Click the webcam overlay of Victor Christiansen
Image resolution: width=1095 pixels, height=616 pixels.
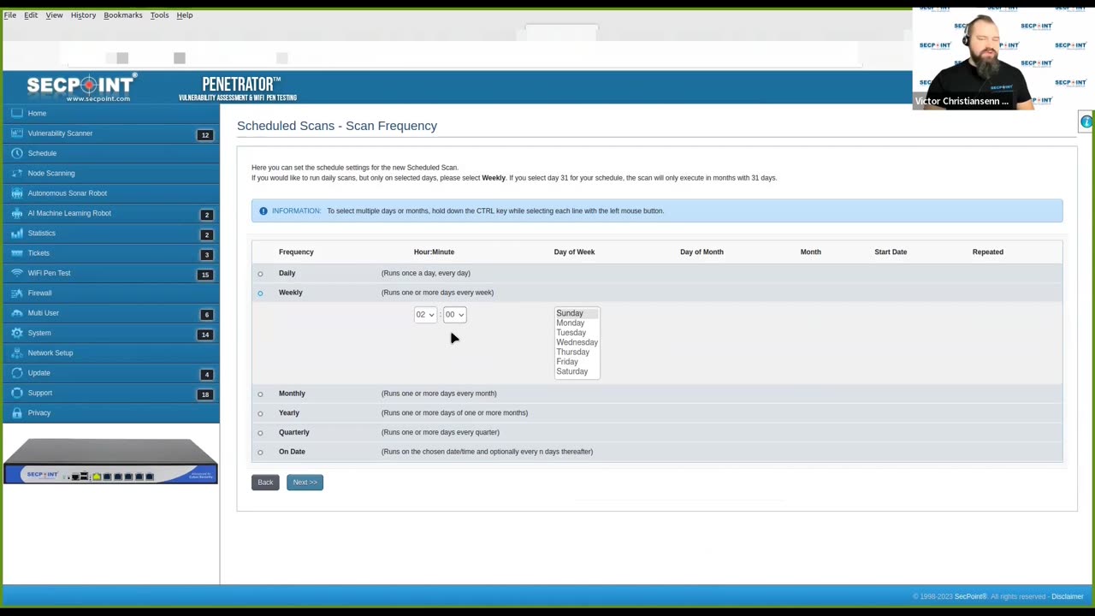(1003, 59)
